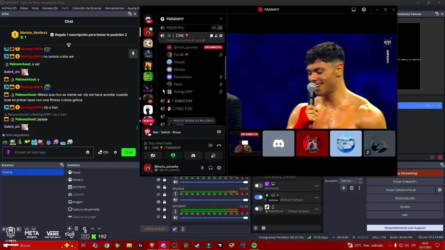445x250 pixels.
Task: Open SPOTIFYY audio options menu
Action: click(x=176, y=212)
